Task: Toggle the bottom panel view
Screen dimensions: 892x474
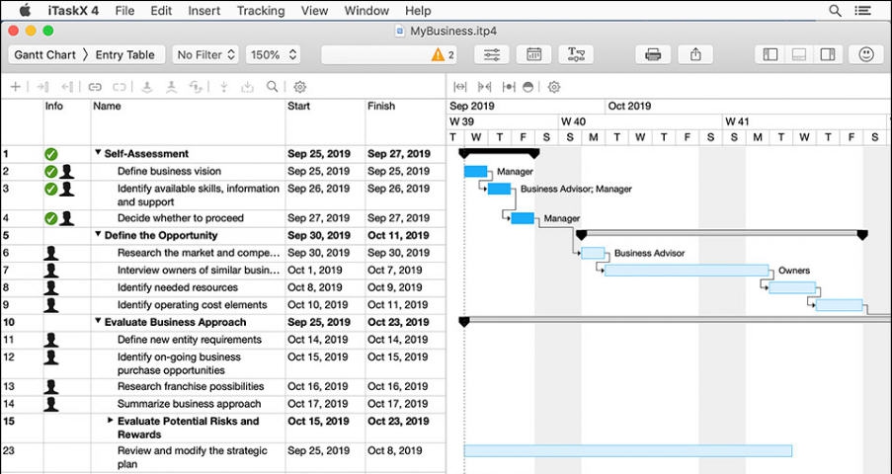Action: (x=799, y=54)
